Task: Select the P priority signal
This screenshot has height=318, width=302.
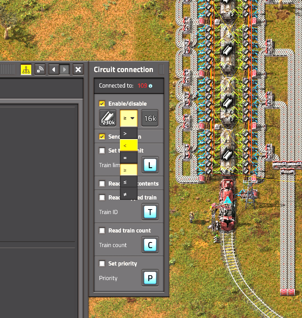Action: coord(150,278)
